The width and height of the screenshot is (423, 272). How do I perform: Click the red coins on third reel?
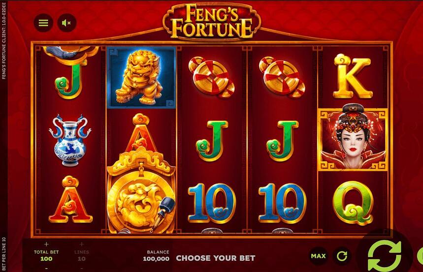point(212,77)
